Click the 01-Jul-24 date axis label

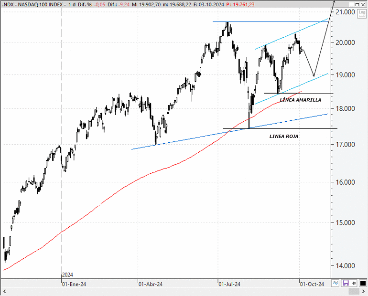coord(229,284)
